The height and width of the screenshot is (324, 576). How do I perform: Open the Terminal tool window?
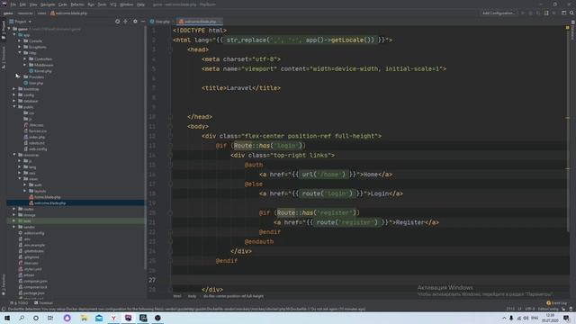tap(43, 303)
